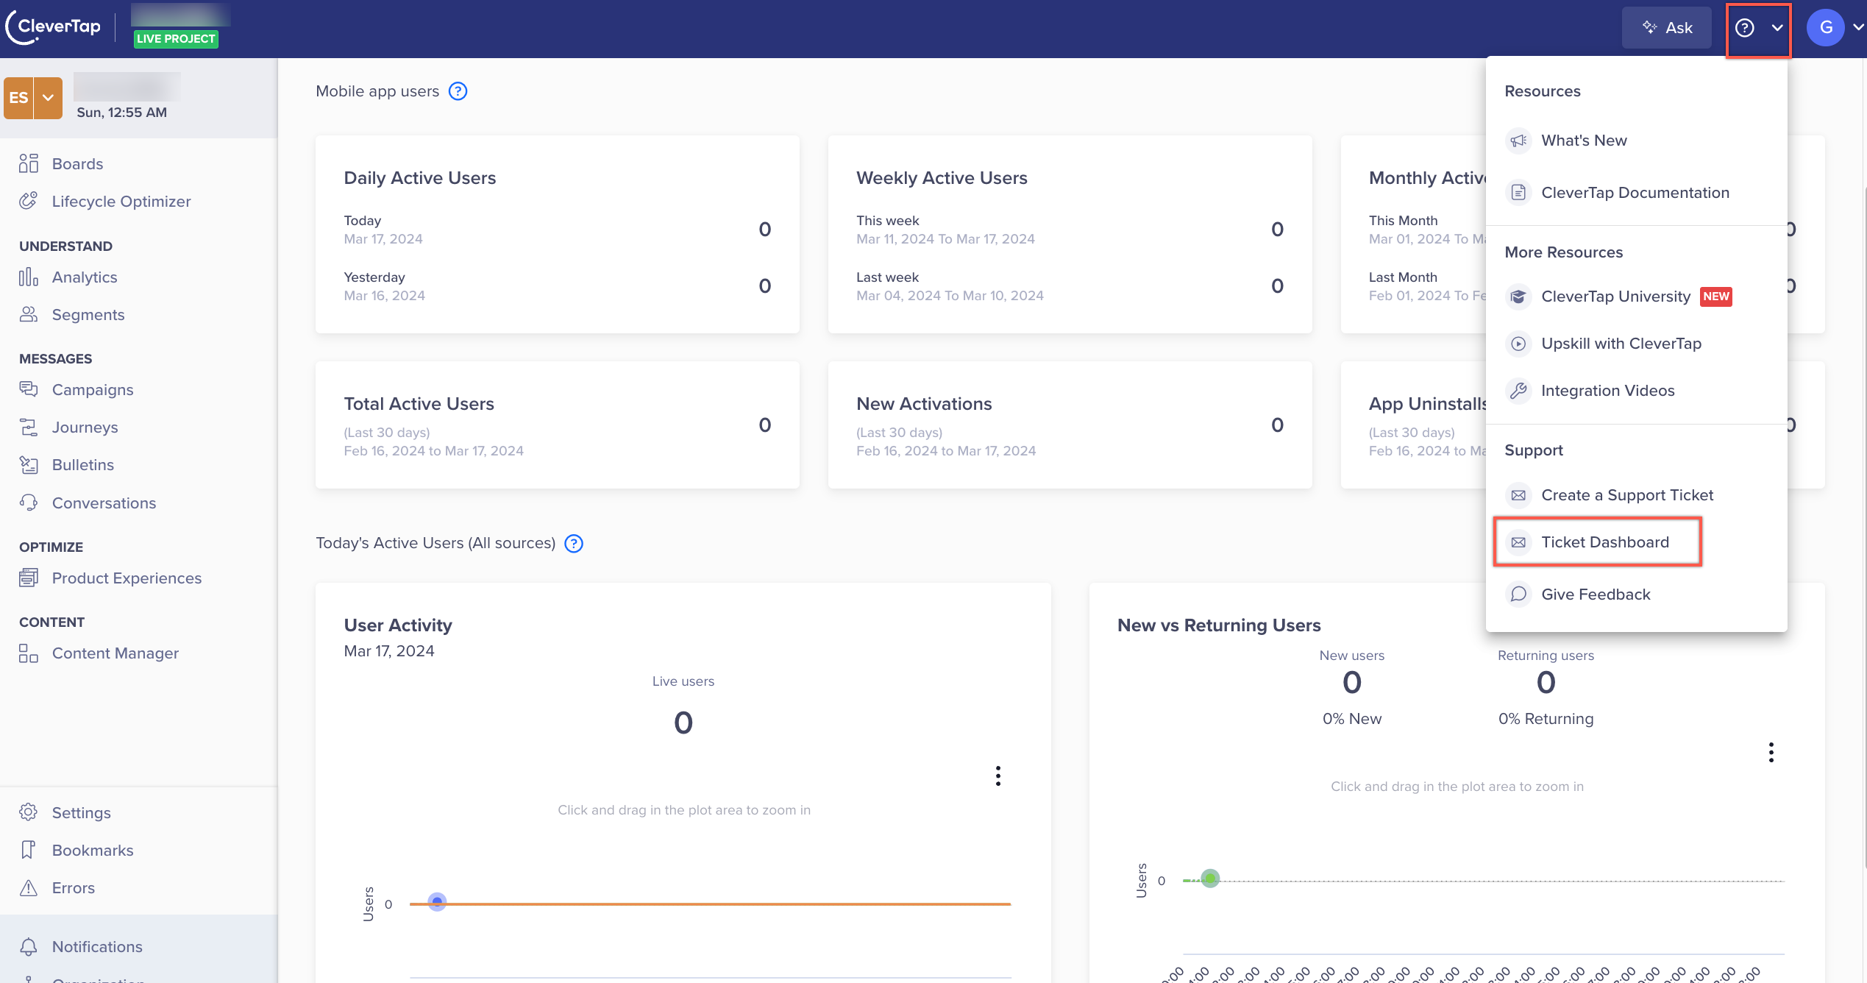Open the Settings gear icon

(29, 812)
